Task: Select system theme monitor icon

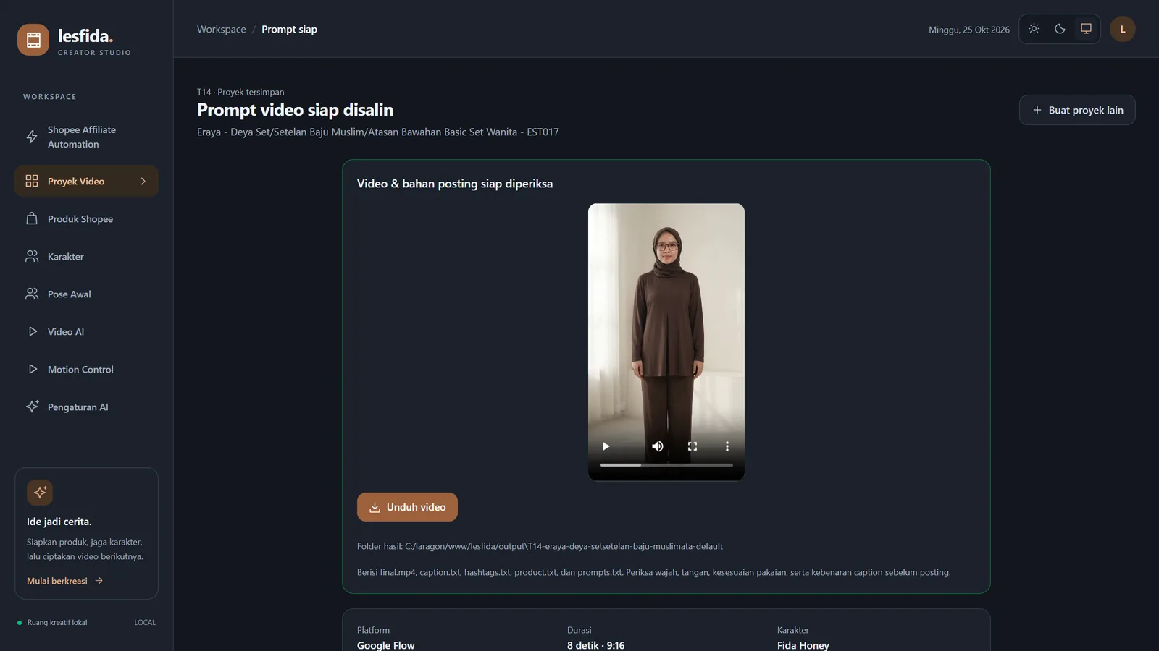Action: coord(1086,29)
